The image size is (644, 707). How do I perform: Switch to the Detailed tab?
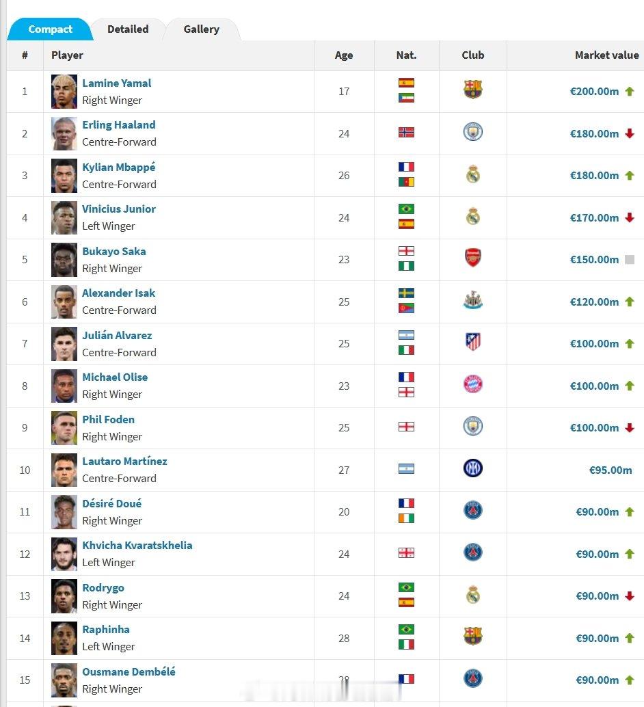tap(128, 29)
